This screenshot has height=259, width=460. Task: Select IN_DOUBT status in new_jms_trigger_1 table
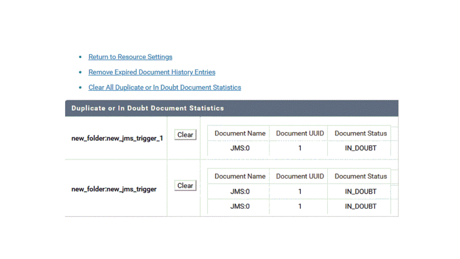point(361,148)
